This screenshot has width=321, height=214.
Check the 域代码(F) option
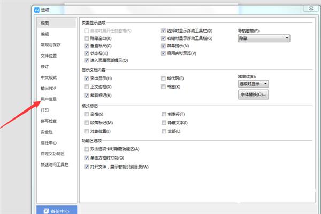click(x=163, y=78)
